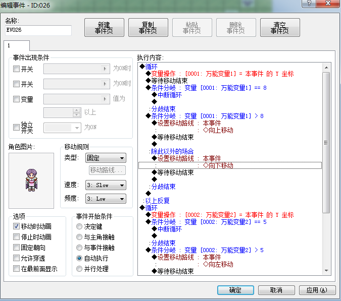
Task: Select the 以上反复 line
Action: (230, 201)
